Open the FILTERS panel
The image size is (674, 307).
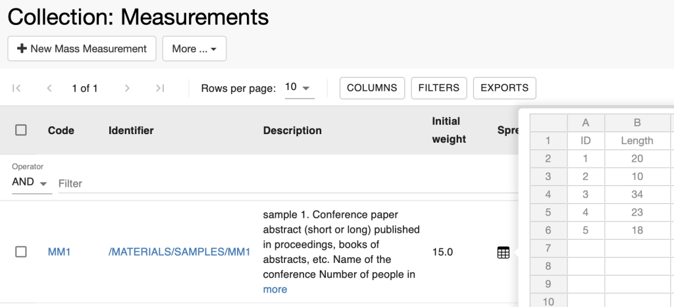[439, 88]
